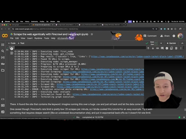Open the Code snippets sidebar icon
This screenshot has width=186, height=139.
point(3,99)
